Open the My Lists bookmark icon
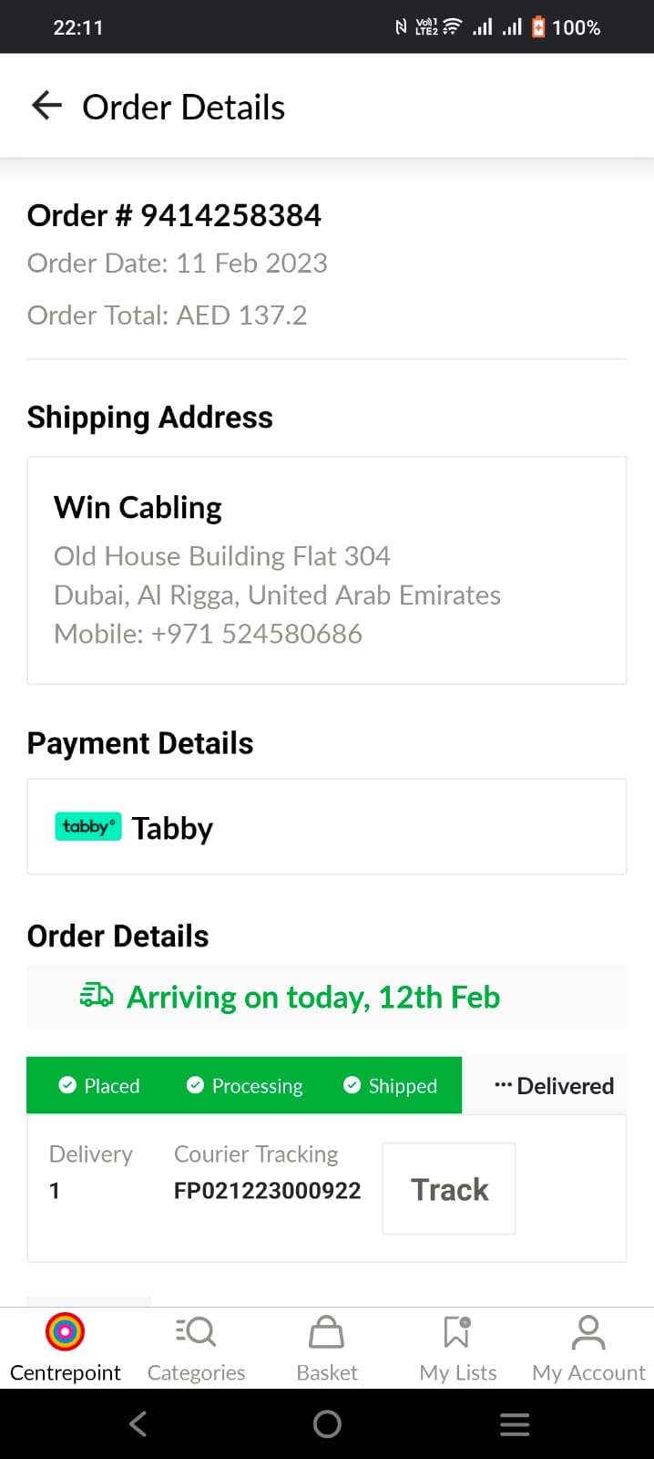 click(457, 1332)
